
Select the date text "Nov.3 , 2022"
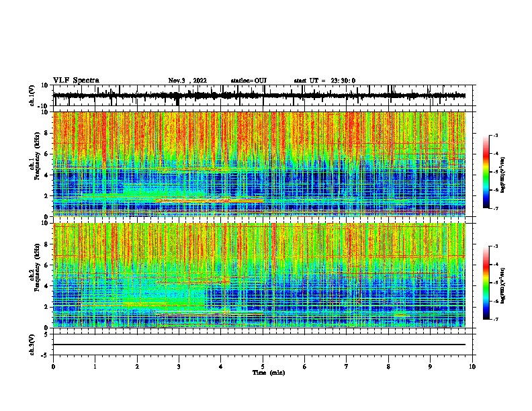point(187,81)
